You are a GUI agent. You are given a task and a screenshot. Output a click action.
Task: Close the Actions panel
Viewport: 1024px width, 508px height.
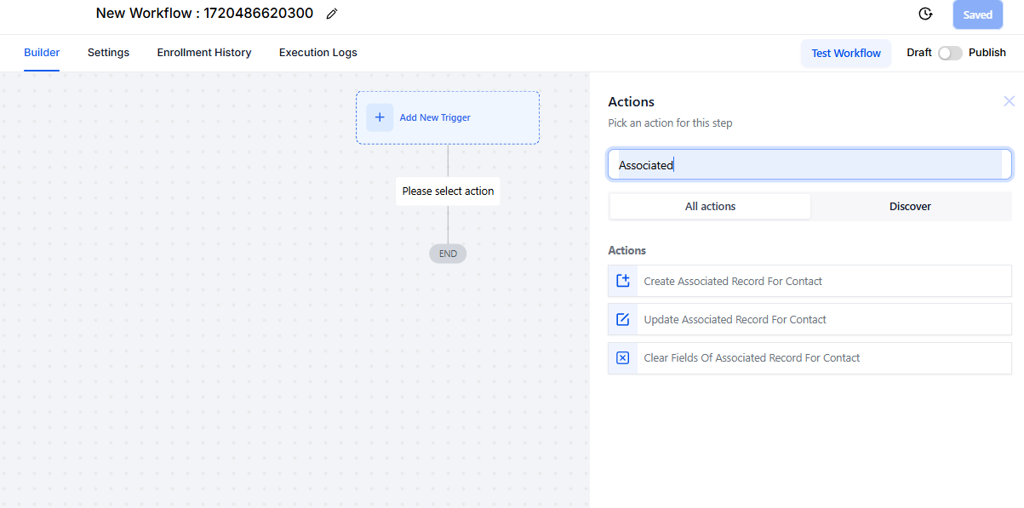click(1009, 101)
